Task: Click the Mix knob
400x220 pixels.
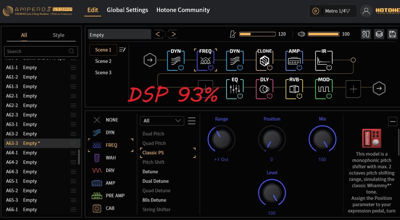Action: [x=322, y=139]
